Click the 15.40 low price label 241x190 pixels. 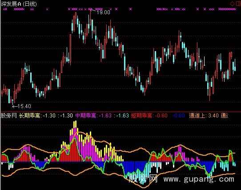[24, 106]
